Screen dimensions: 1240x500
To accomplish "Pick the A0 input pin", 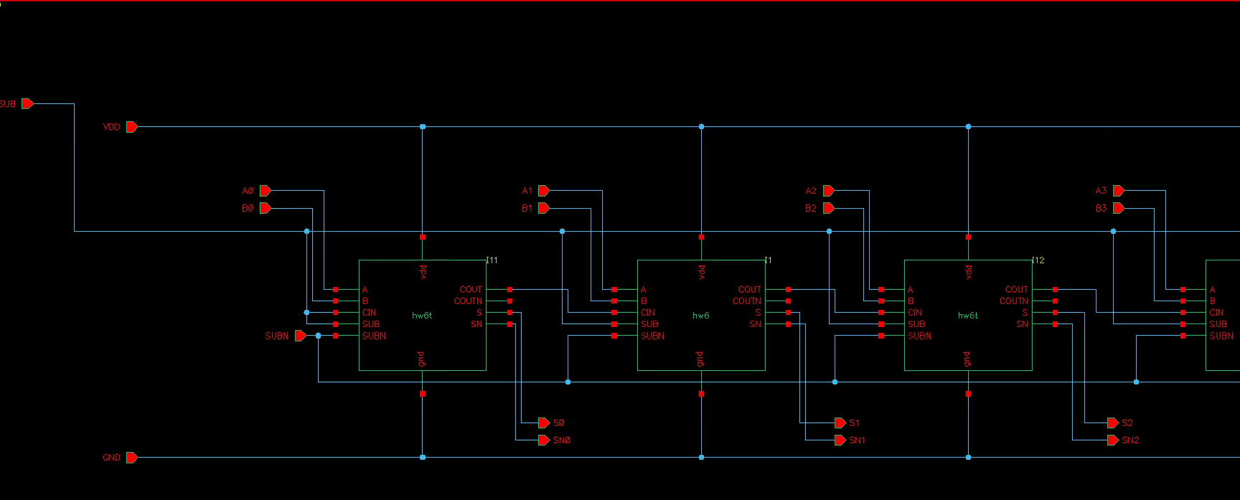I will (x=265, y=191).
